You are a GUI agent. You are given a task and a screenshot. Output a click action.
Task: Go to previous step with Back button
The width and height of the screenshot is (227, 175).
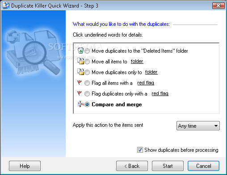pyautogui.click(x=132, y=166)
